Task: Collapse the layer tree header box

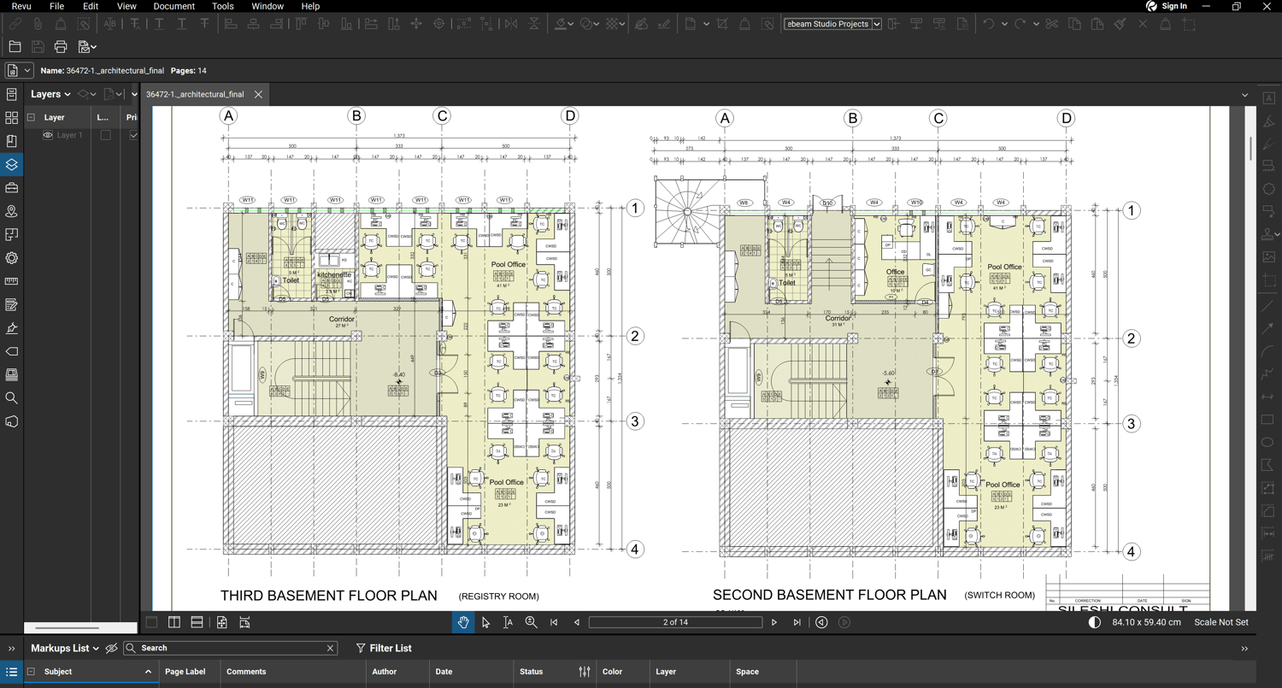Action: (31, 117)
